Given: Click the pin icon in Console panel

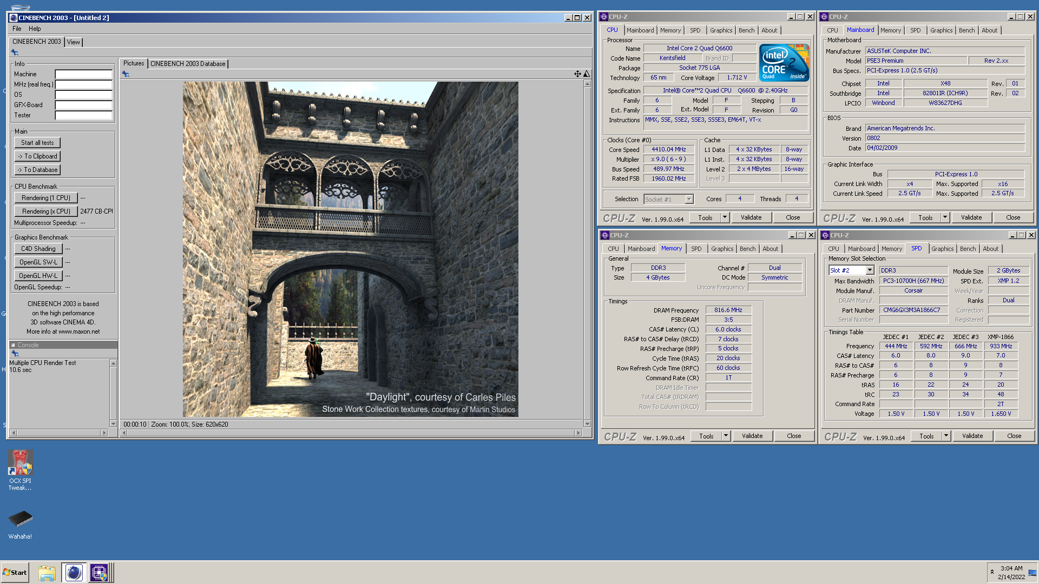Looking at the screenshot, I should pos(15,354).
